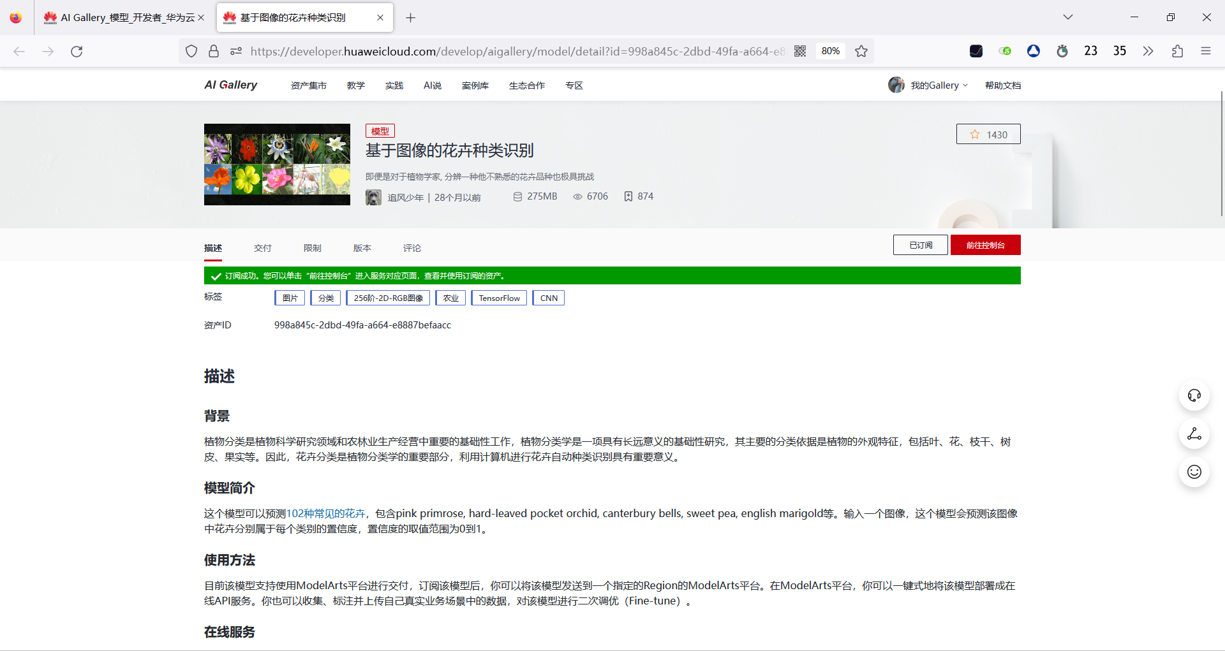The width and height of the screenshot is (1225, 651).
Task: Click the 前往控制台 button
Action: point(985,244)
